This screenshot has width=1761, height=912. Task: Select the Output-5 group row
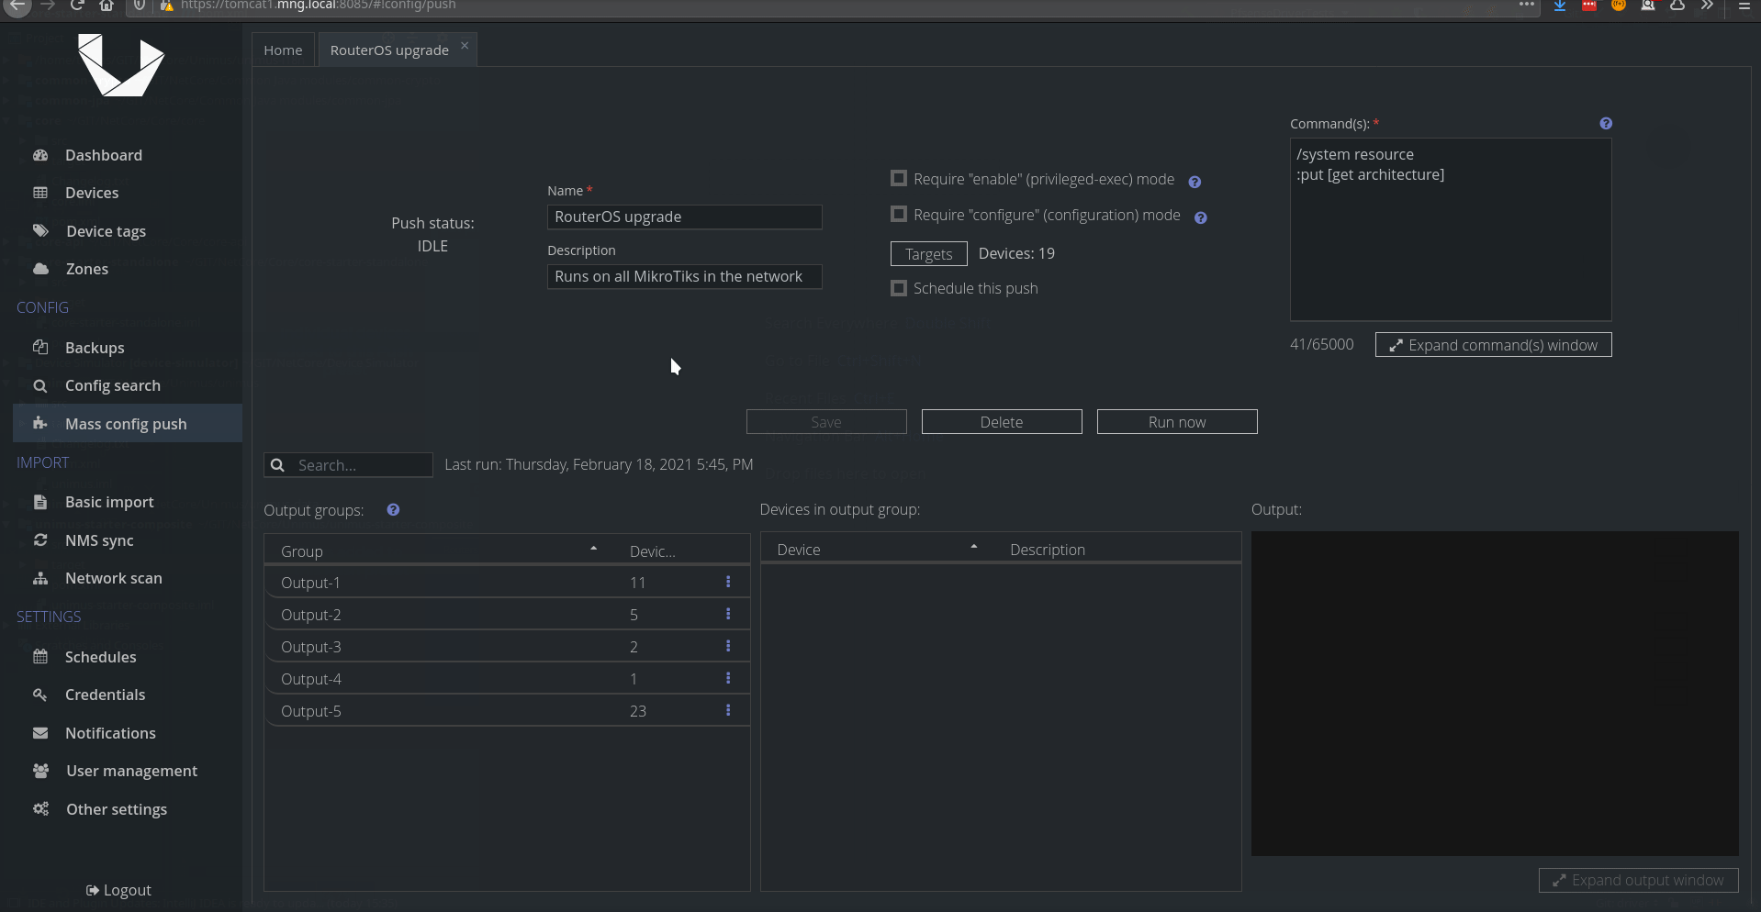click(x=507, y=711)
